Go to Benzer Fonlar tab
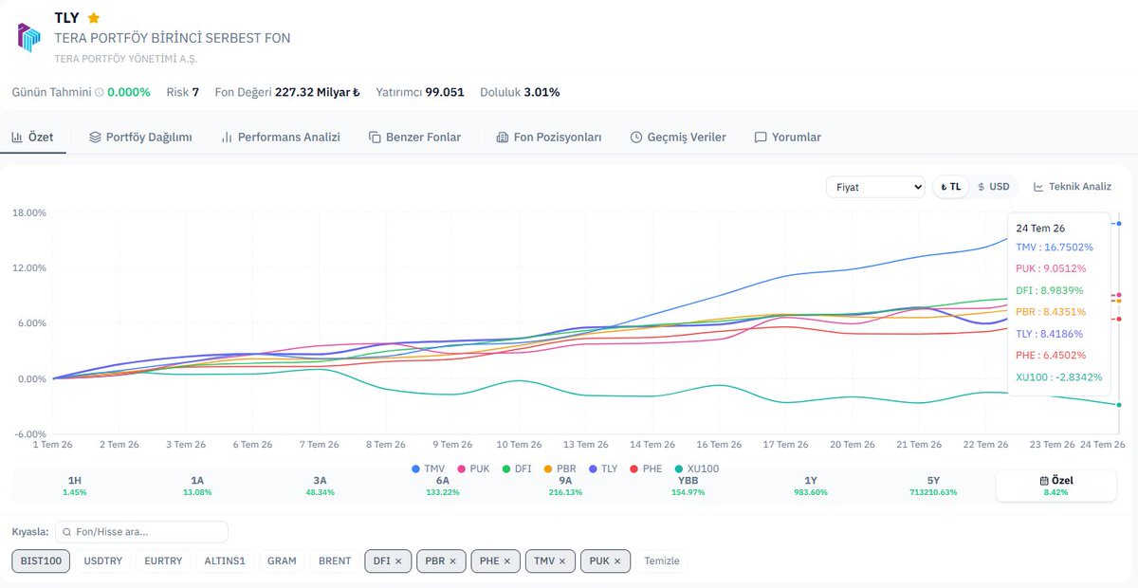1138x588 pixels. pos(414,138)
